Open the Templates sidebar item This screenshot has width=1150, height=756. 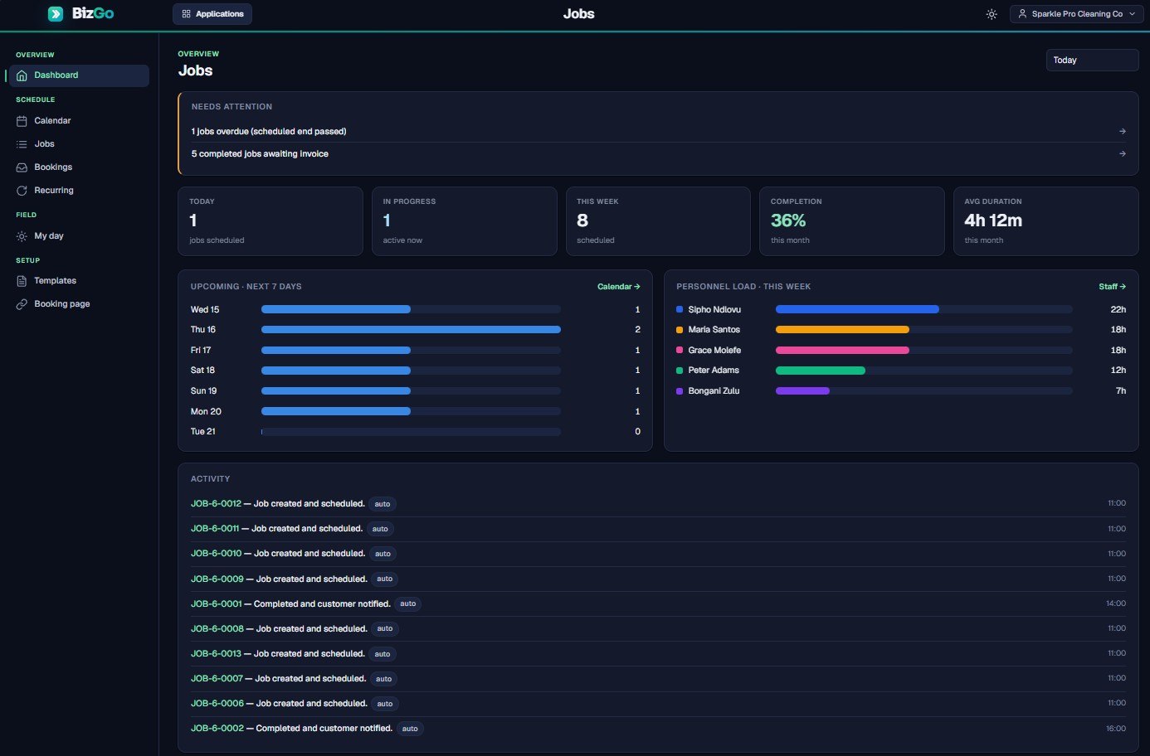point(79,281)
